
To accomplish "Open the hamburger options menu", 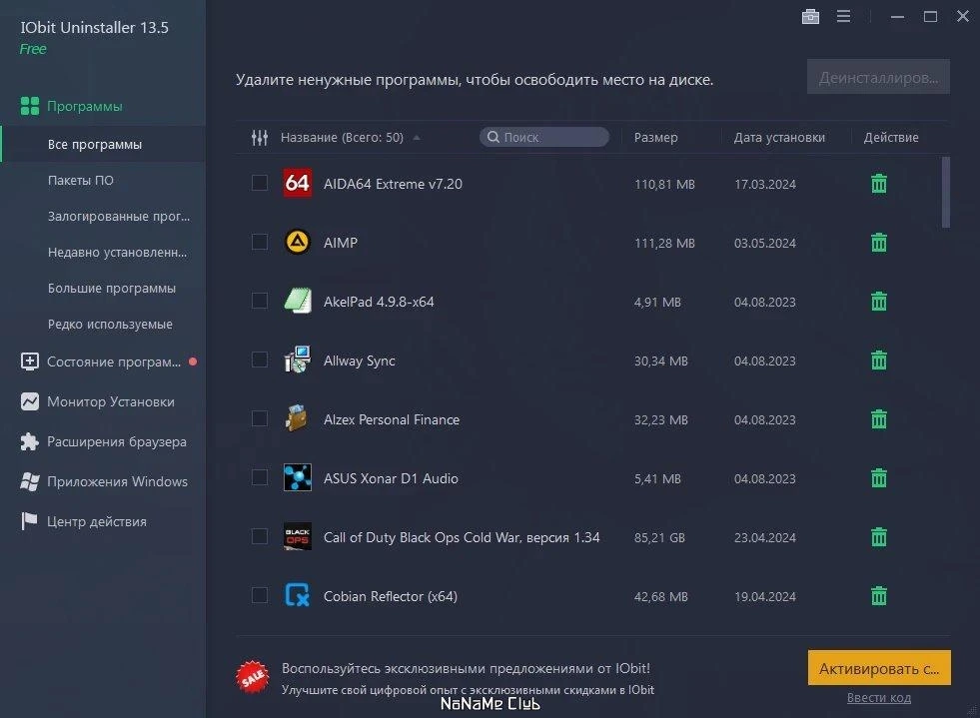I will pos(843,16).
